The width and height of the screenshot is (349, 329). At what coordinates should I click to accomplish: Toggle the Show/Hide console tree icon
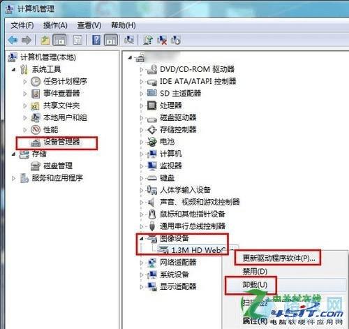pos(59,40)
